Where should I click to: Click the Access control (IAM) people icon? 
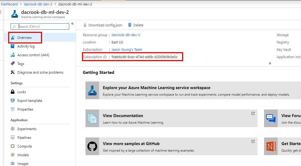[13, 55]
